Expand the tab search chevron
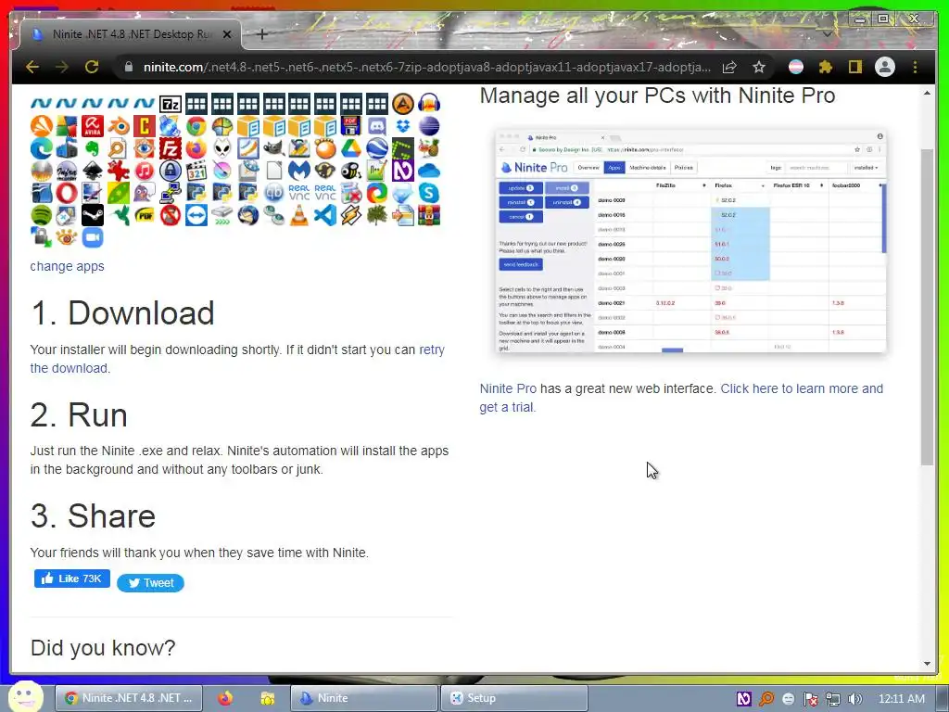The width and height of the screenshot is (949, 712). point(827,34)
